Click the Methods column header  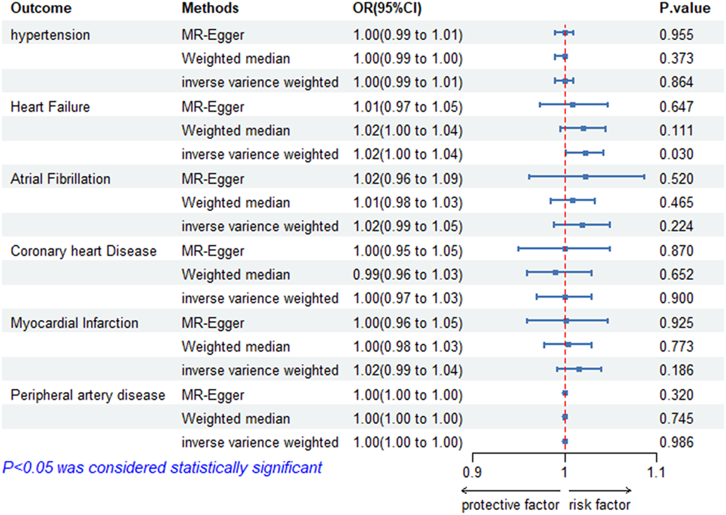coord(210,8)
